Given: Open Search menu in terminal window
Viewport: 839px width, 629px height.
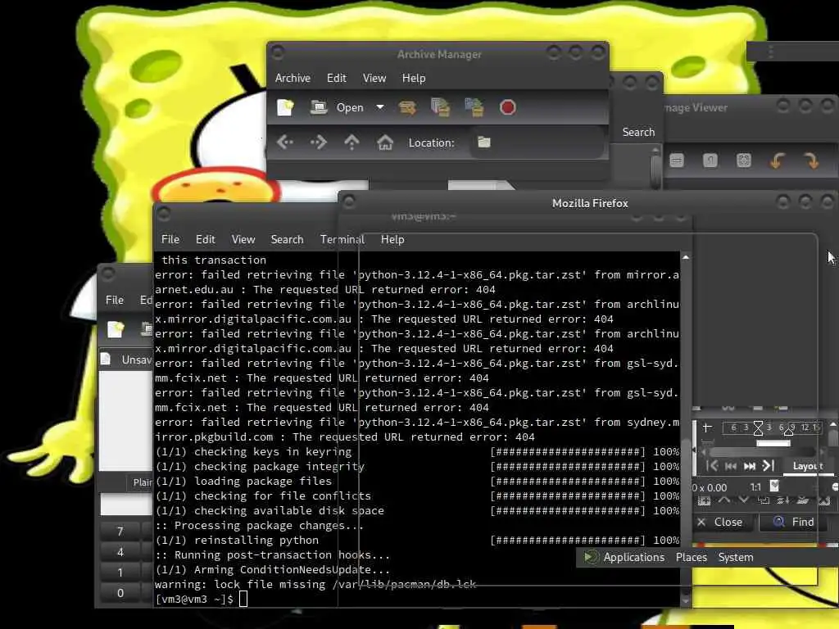Looking at the screenshot, I should (x=287, y=240).
